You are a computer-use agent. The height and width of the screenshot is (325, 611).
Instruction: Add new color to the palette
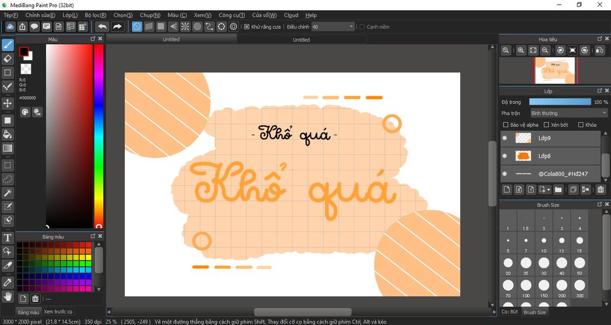coord(23,299)
